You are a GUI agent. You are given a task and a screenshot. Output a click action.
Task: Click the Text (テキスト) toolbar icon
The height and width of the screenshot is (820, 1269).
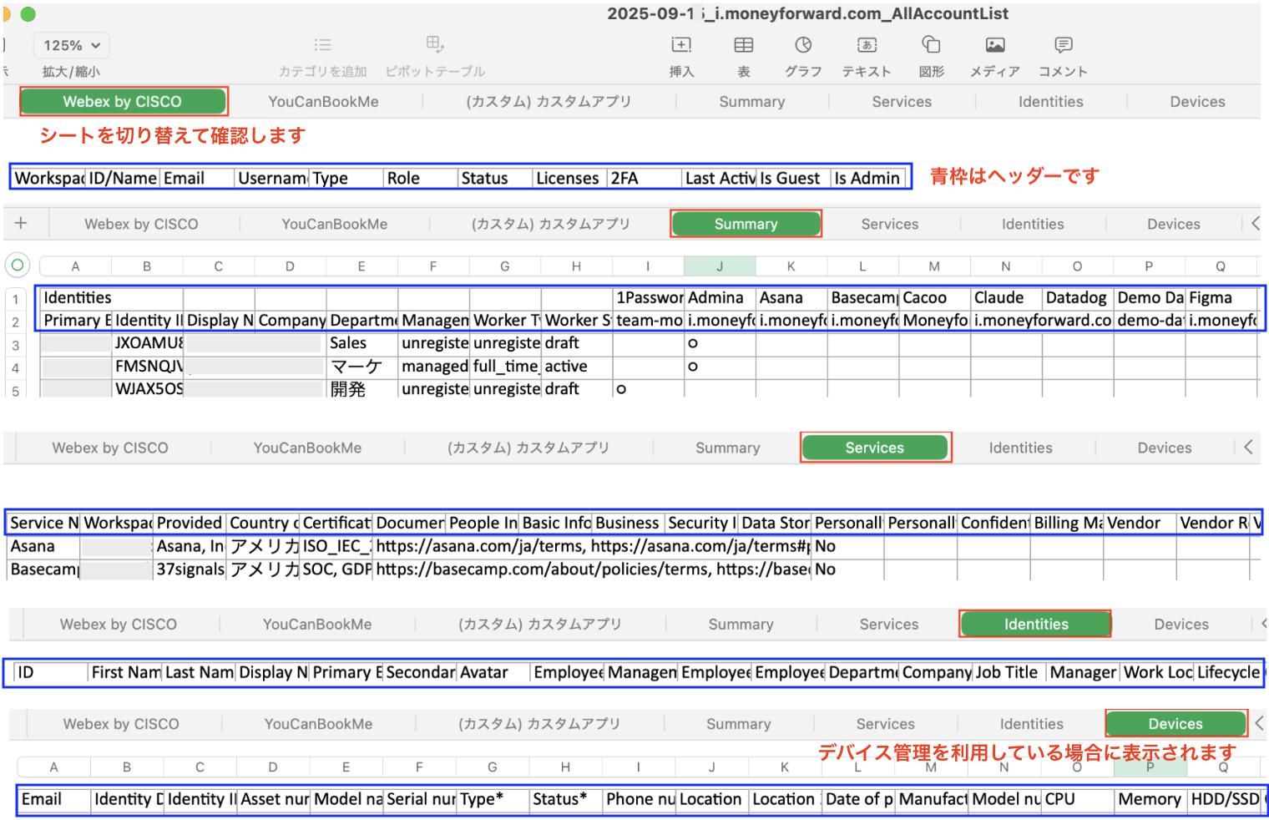tap(867, 46)
